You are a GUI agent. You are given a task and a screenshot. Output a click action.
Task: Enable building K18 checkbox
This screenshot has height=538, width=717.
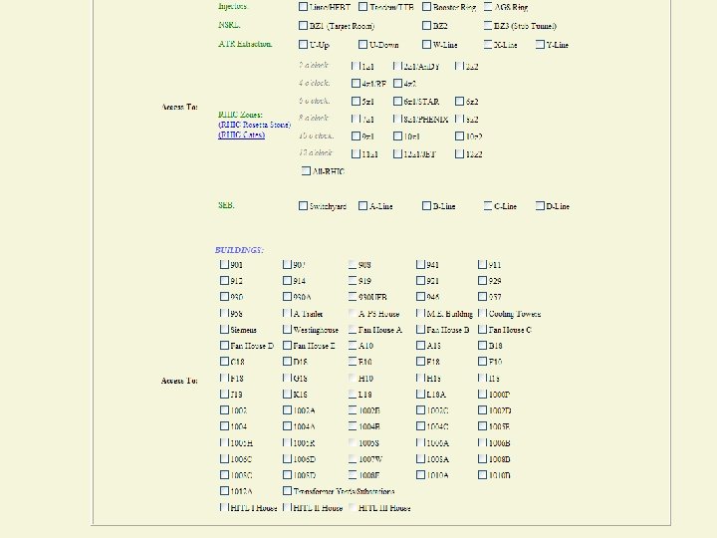[x=287, y=394]
